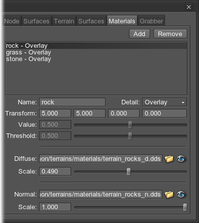Select the first Surfaces tab
The image size is (199, 223).
37,21
